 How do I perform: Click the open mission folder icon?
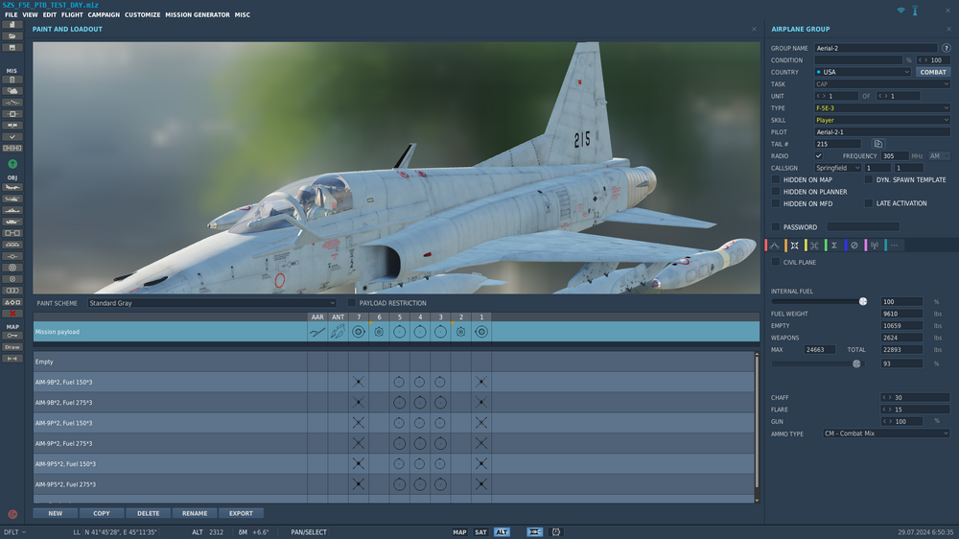(12, 36)
